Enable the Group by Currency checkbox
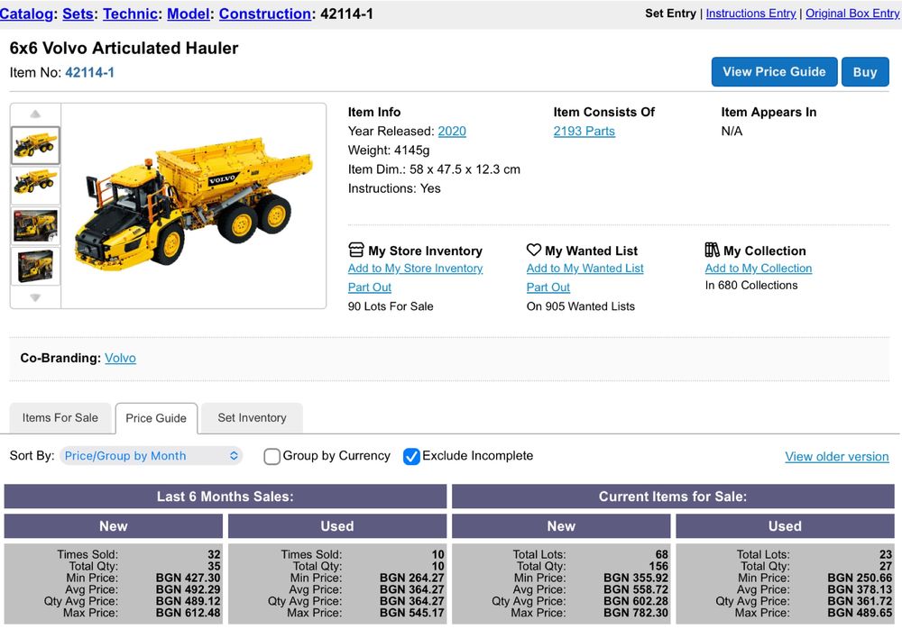This screenshot has height=629, width=902. 272,457
